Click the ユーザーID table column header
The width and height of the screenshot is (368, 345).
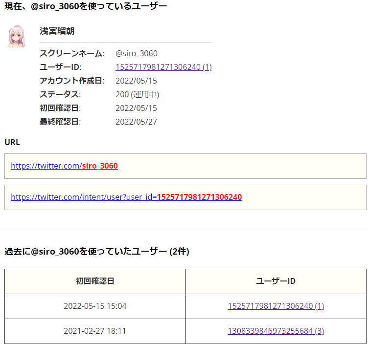[x=276, y=281]
